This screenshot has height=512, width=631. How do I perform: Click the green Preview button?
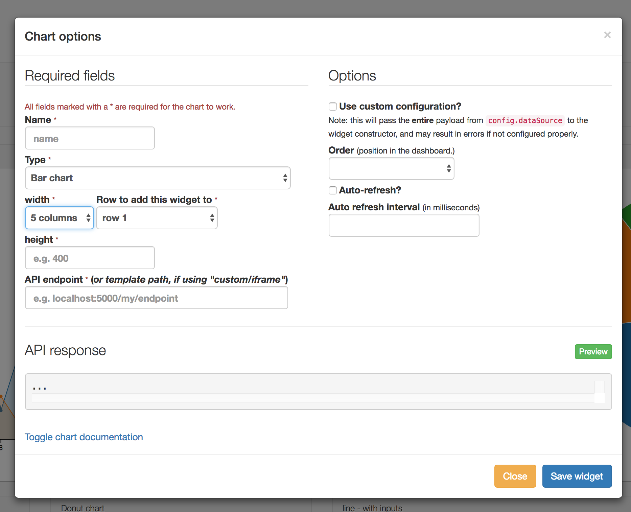coord(593,352)
